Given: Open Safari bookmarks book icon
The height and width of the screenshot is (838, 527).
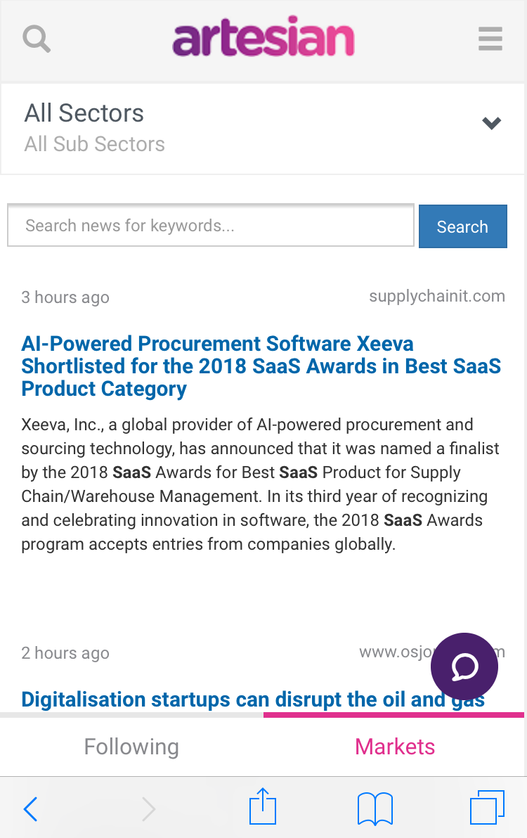Looking at the screenshot, I should pyautogui.click(x=375, y=808).
